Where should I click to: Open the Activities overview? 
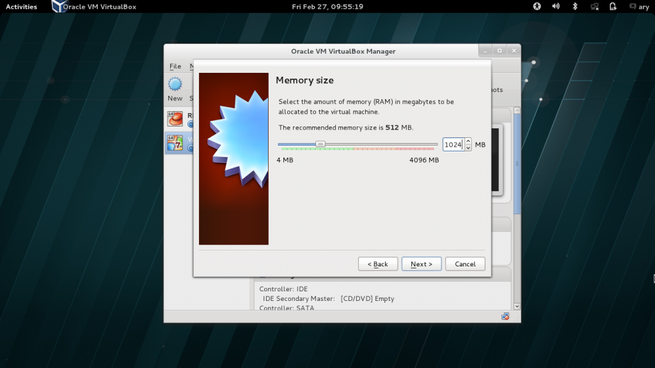coord(21,6)
